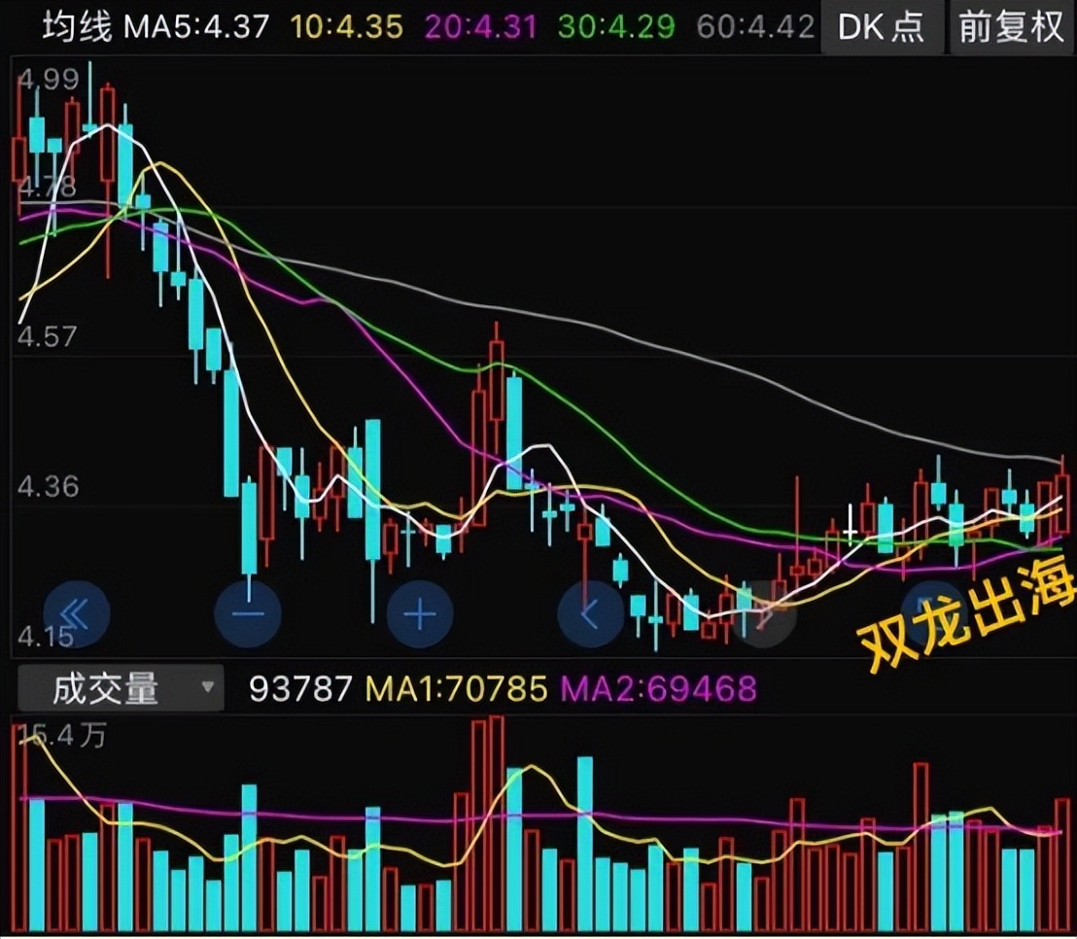Viewport: 1077px width, 939px height.
Task: Zoom out chart with minus icon
Action: pyautogui.click(x=248, y=613)
